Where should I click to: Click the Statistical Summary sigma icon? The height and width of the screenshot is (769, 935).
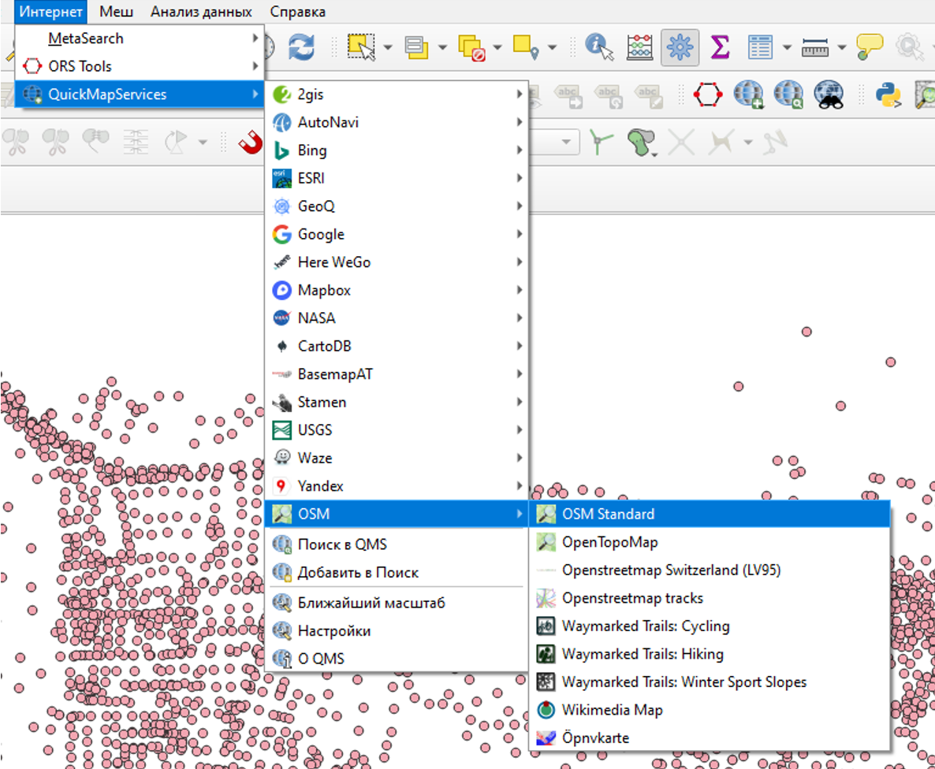tap(719, 47)
